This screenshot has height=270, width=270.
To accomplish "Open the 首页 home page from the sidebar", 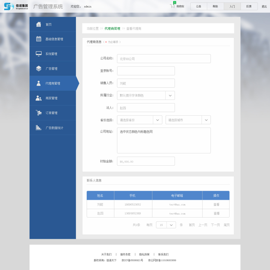I will 38,24.
